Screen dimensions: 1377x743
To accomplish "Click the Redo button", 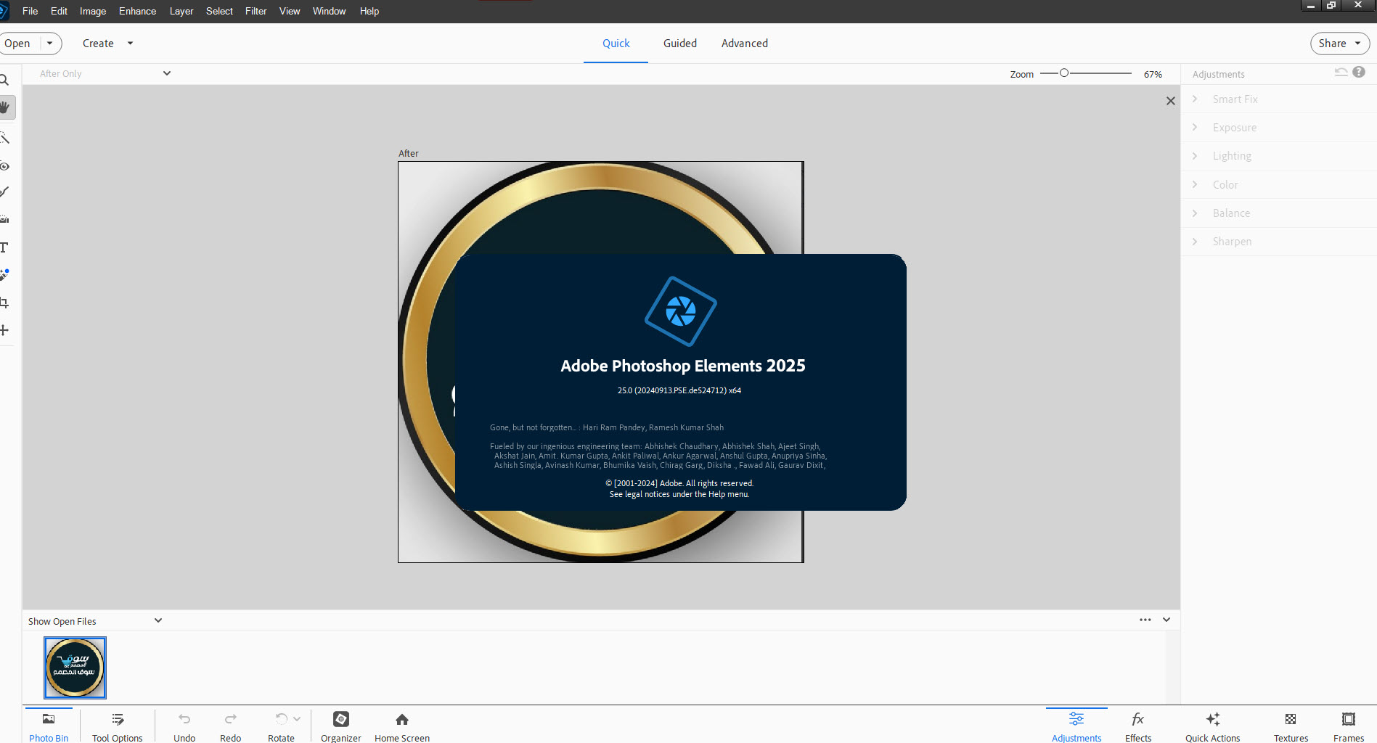I will 230,726.
